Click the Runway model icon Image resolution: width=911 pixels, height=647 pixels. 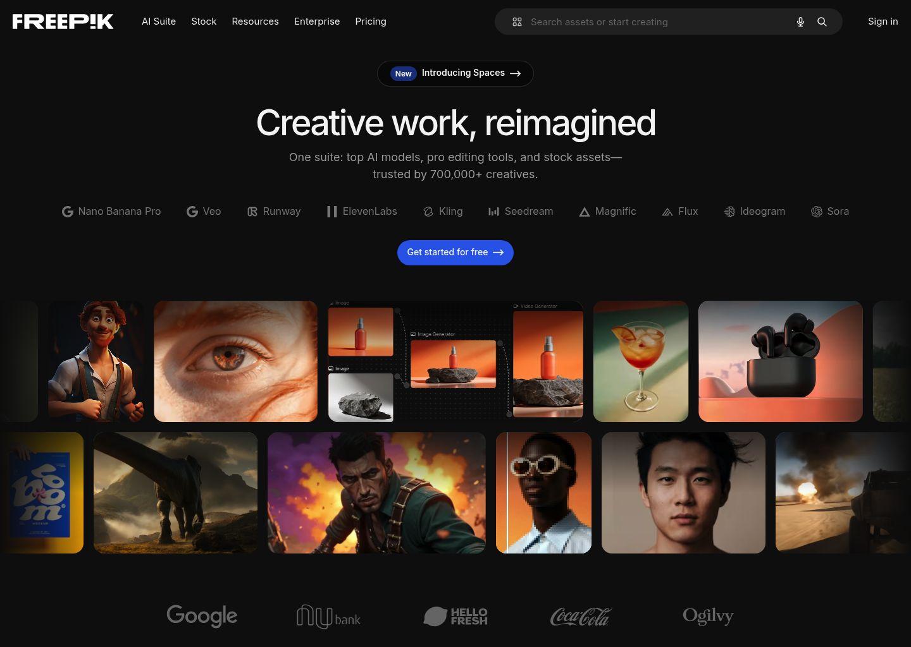coord(252,211)
